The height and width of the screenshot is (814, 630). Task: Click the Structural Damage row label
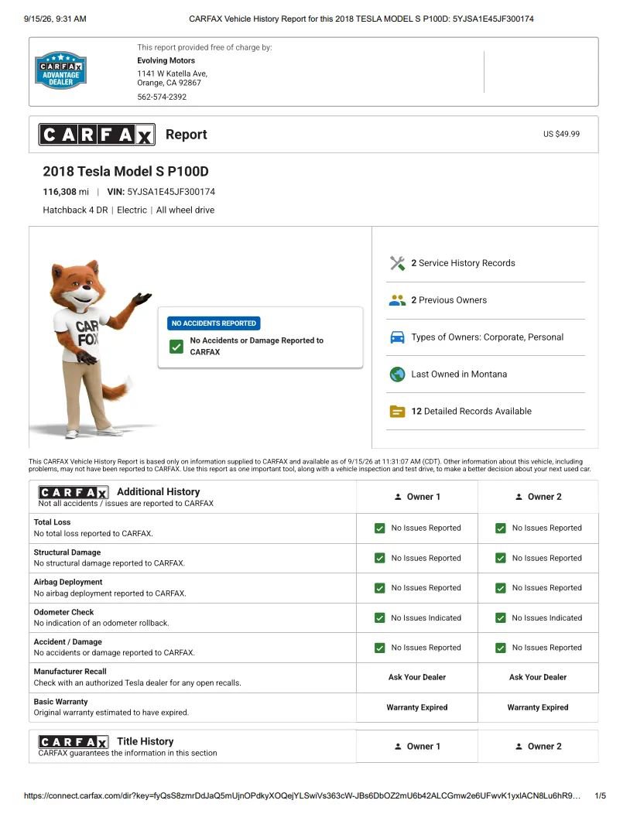click(x=67, y=552)
